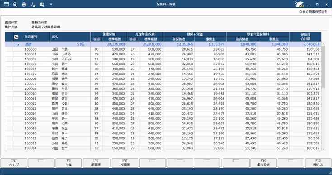This screenshot has width=332, height=175.
Task: Click the name 山川 静夫
Action: (x=60, y=114)
